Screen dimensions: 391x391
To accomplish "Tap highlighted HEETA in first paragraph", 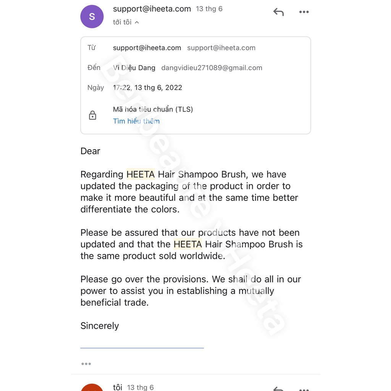I will (141, 174).
